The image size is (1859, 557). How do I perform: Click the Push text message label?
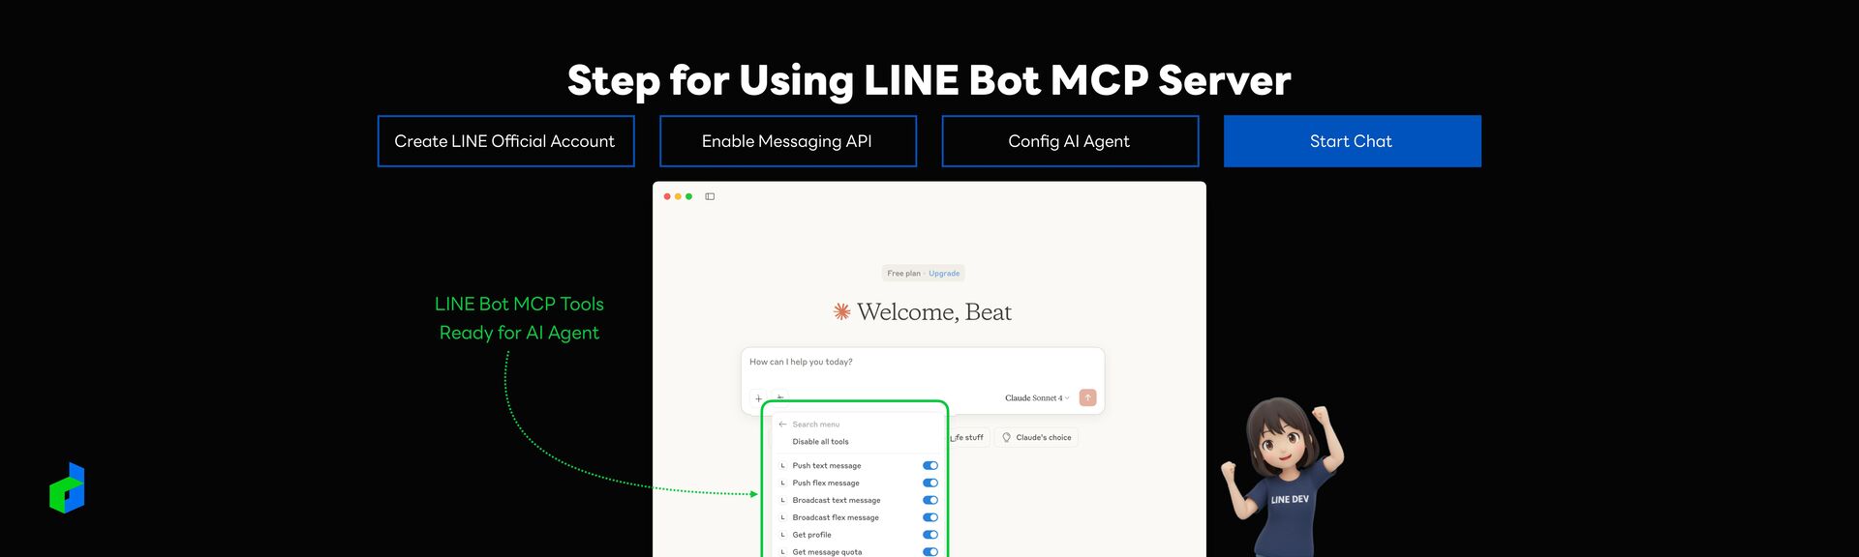point(826,466)
